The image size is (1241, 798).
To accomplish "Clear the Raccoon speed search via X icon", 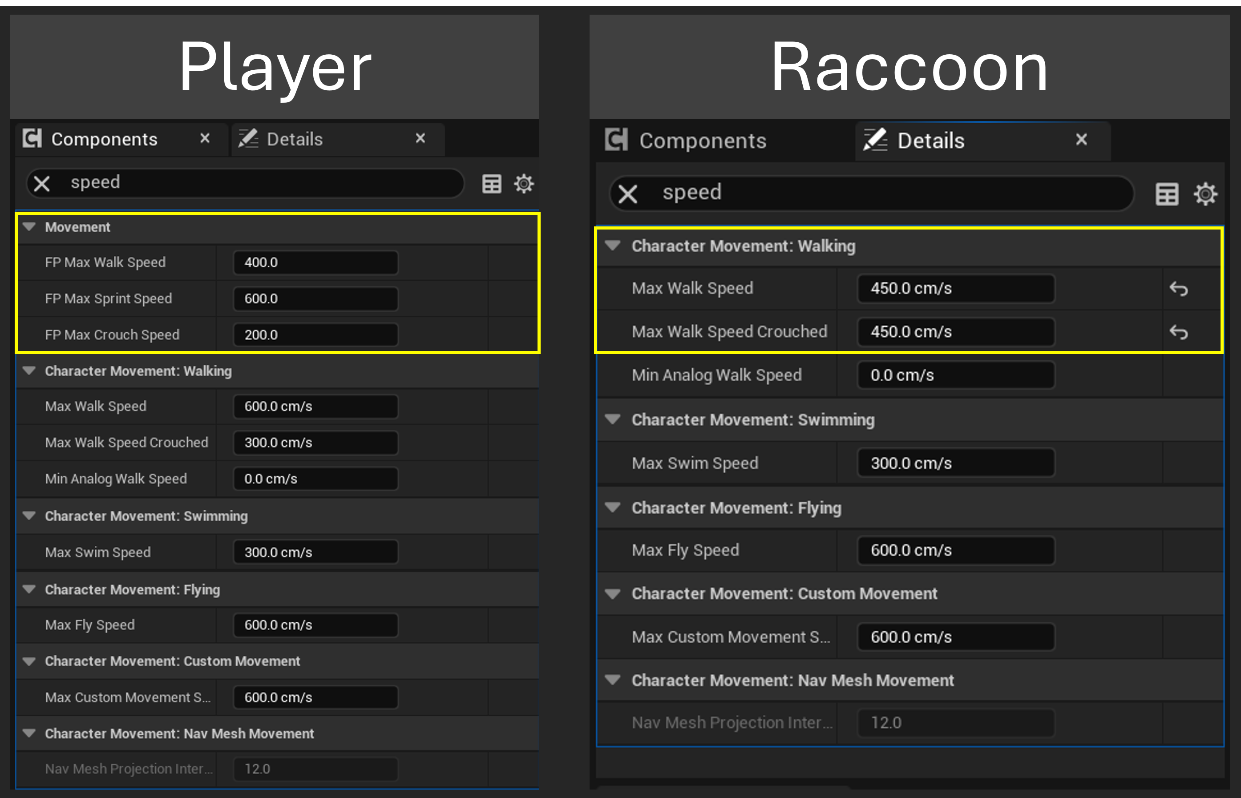I will [x=628, y=193].
